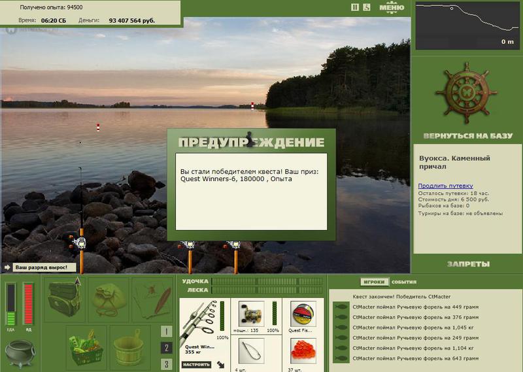Select the fishing reel item

pyautogui.click(x=252, y=314)
